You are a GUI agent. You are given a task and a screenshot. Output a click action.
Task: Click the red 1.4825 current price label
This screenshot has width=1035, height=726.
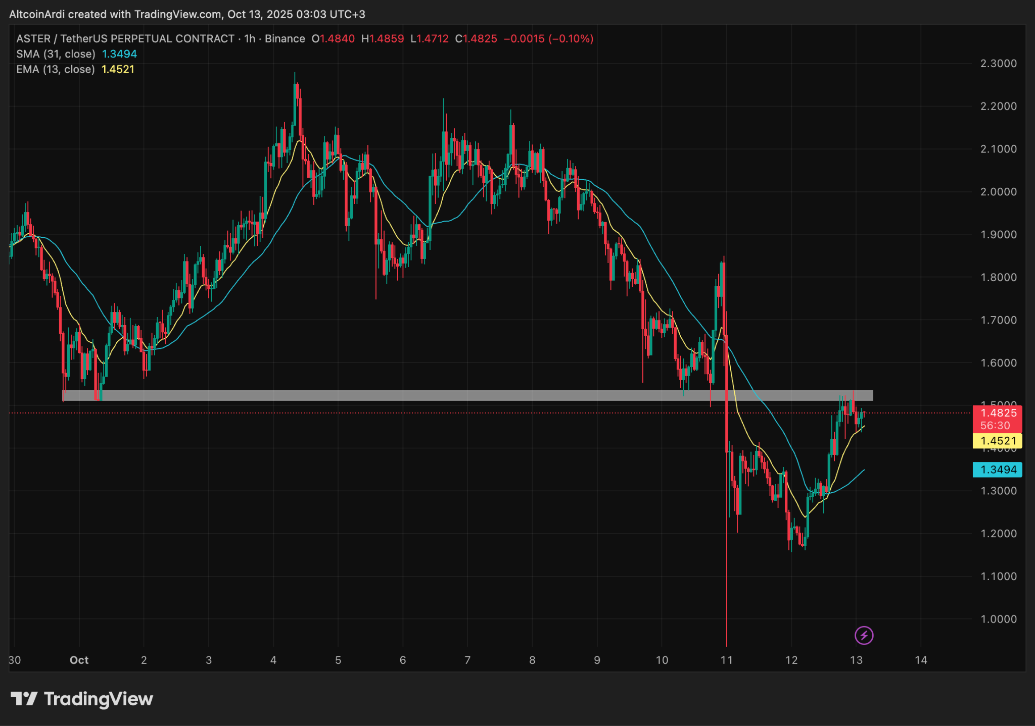point(998,413)
